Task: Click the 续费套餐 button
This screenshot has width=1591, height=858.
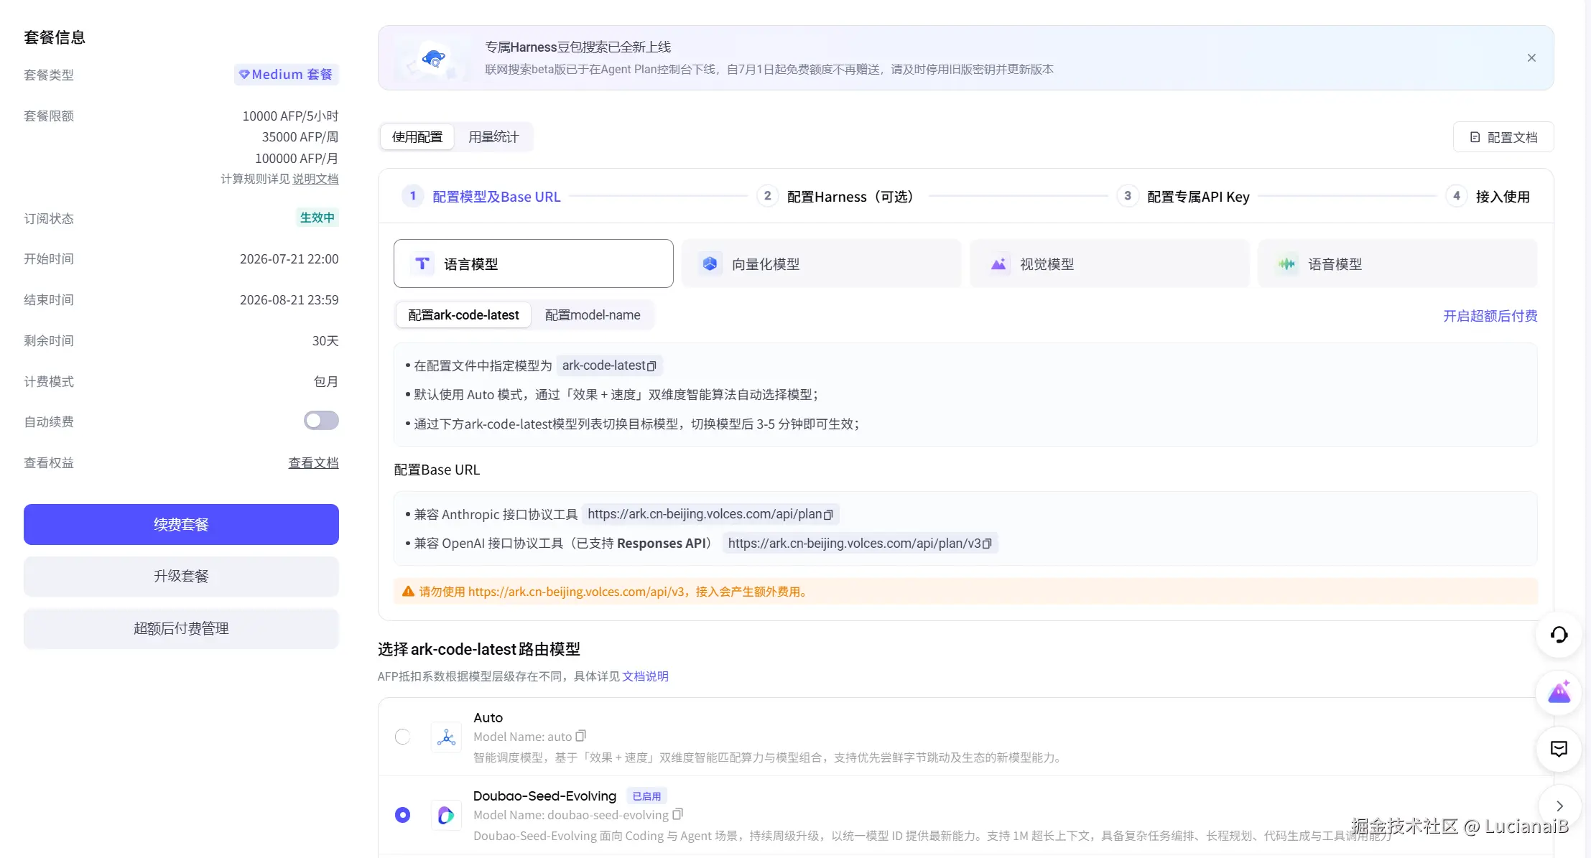Action: tap(181, 525)
